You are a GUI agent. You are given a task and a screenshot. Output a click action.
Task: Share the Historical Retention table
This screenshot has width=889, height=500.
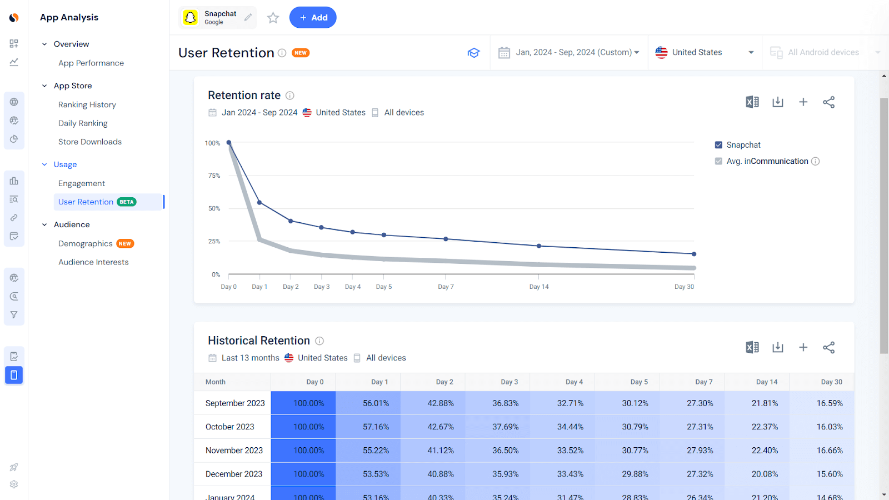pyautogui.click(x=828, y=347)
